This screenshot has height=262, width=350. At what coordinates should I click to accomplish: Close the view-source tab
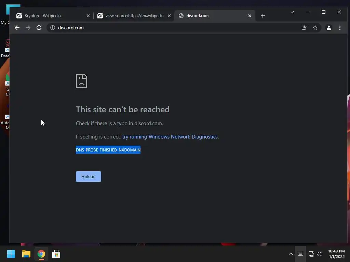(x=169, y=16)
